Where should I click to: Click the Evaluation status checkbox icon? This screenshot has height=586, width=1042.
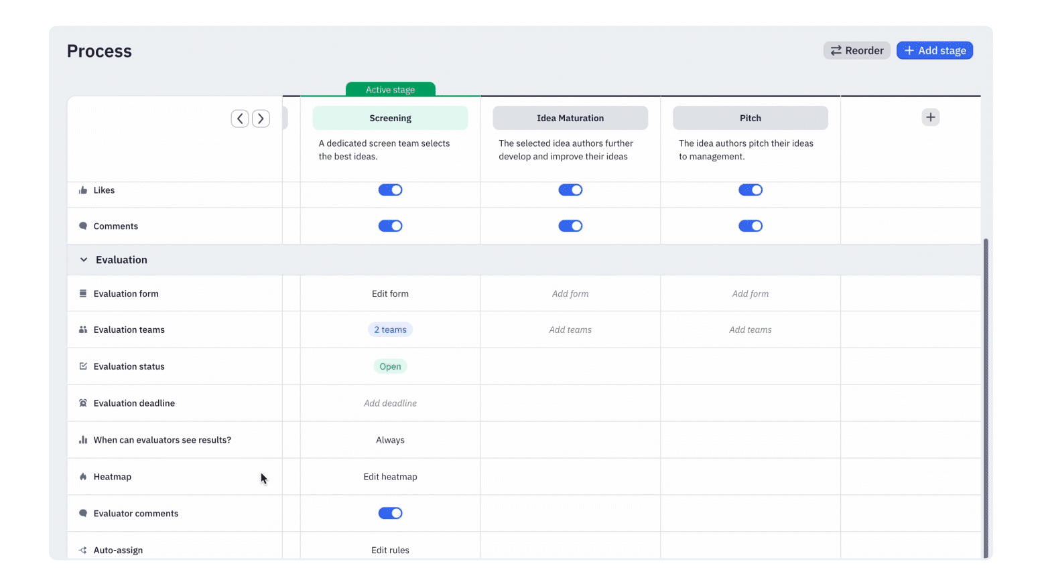point(83,366)
